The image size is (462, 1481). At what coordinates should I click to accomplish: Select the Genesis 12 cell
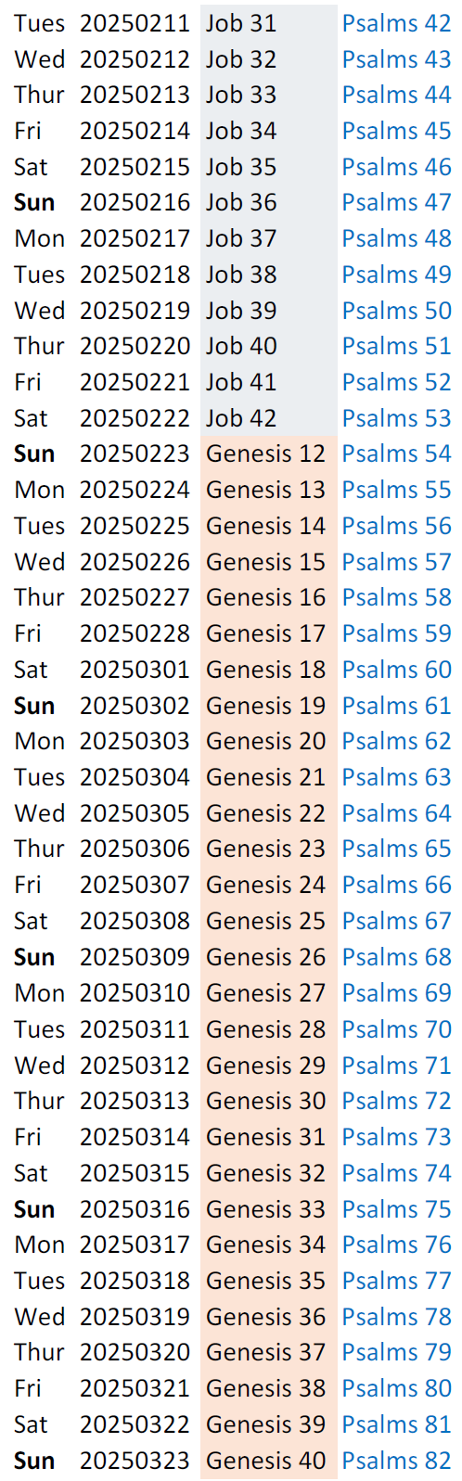click(269, 454)
